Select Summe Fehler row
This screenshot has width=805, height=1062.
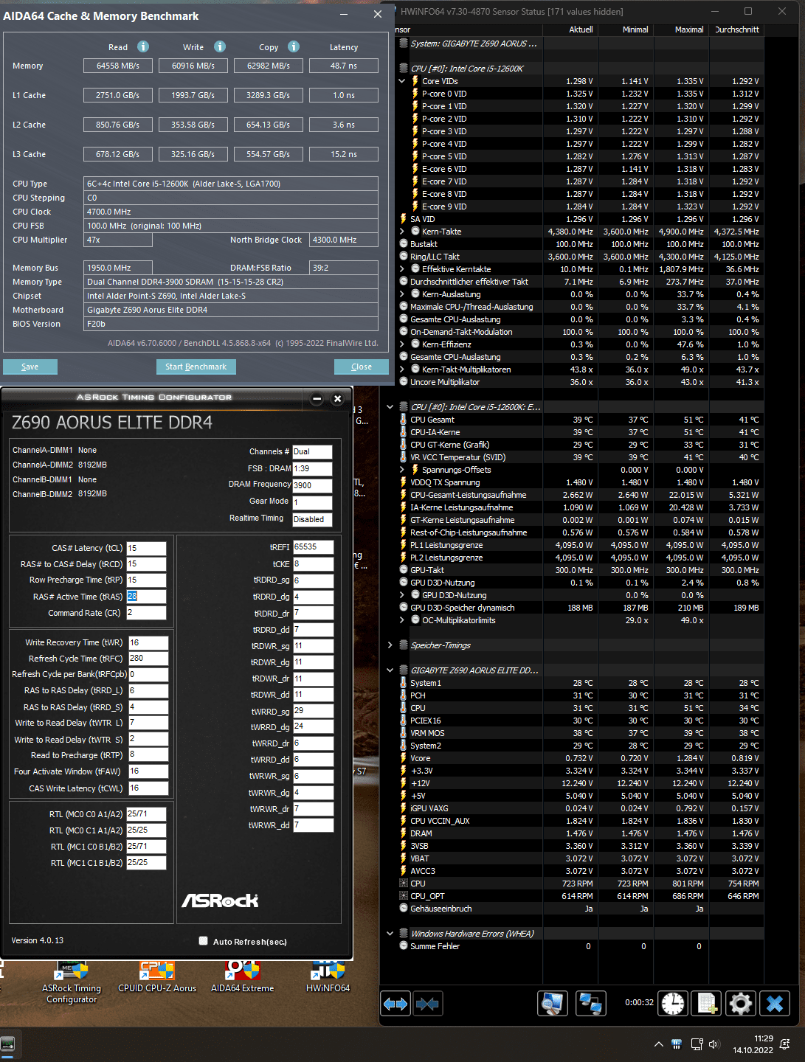coord(581,946)
